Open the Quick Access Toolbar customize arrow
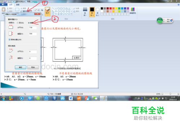The image size is (180, 132). [x=14, y=1]
